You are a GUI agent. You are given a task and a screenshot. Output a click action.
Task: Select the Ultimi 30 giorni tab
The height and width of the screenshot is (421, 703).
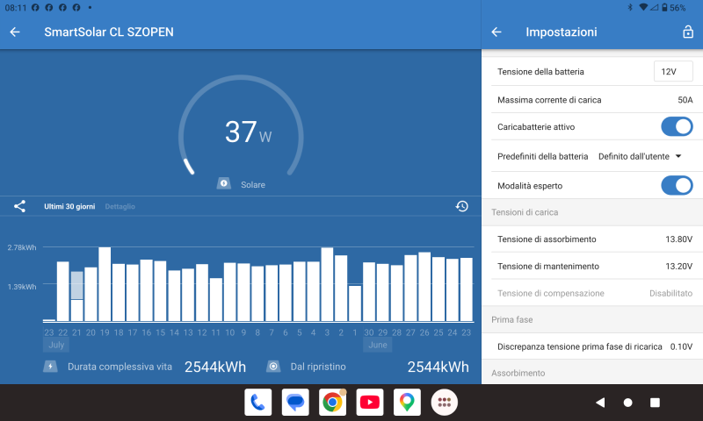[69, 206]
